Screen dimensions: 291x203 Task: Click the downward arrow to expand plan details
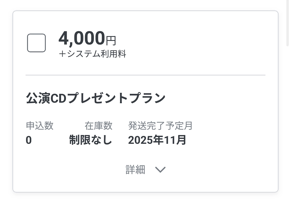(160, 170)
